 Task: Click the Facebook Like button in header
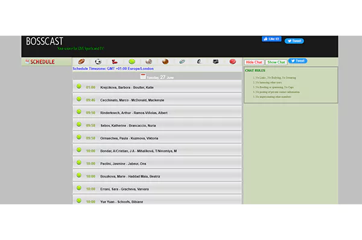click(271, 39)
